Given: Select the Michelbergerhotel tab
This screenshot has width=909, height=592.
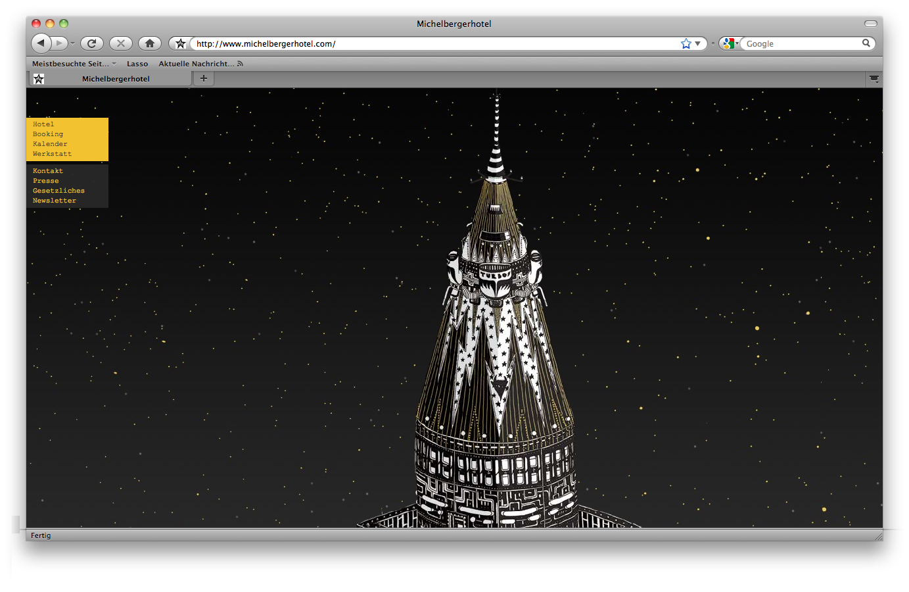Looking at the screenshot, I should 116,79.
